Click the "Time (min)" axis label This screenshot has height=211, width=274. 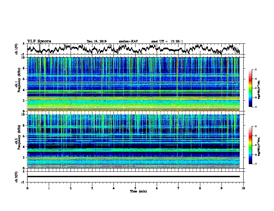[138, 191]
